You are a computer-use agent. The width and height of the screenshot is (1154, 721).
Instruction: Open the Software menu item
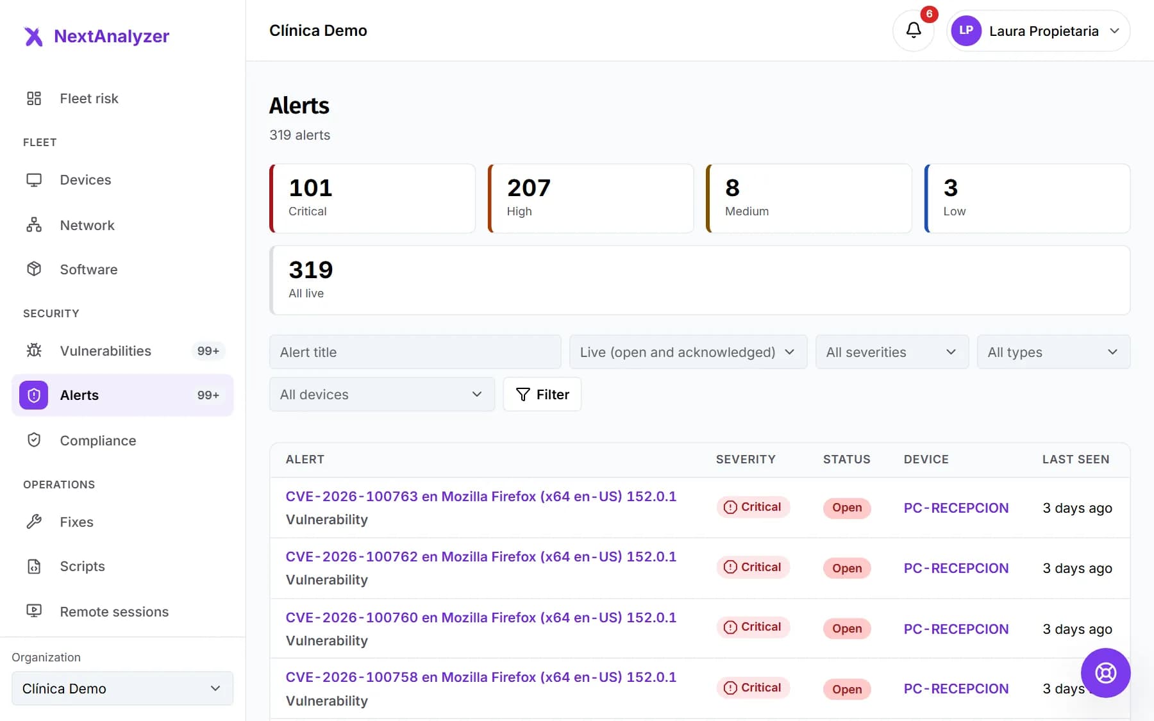[122, 269]
